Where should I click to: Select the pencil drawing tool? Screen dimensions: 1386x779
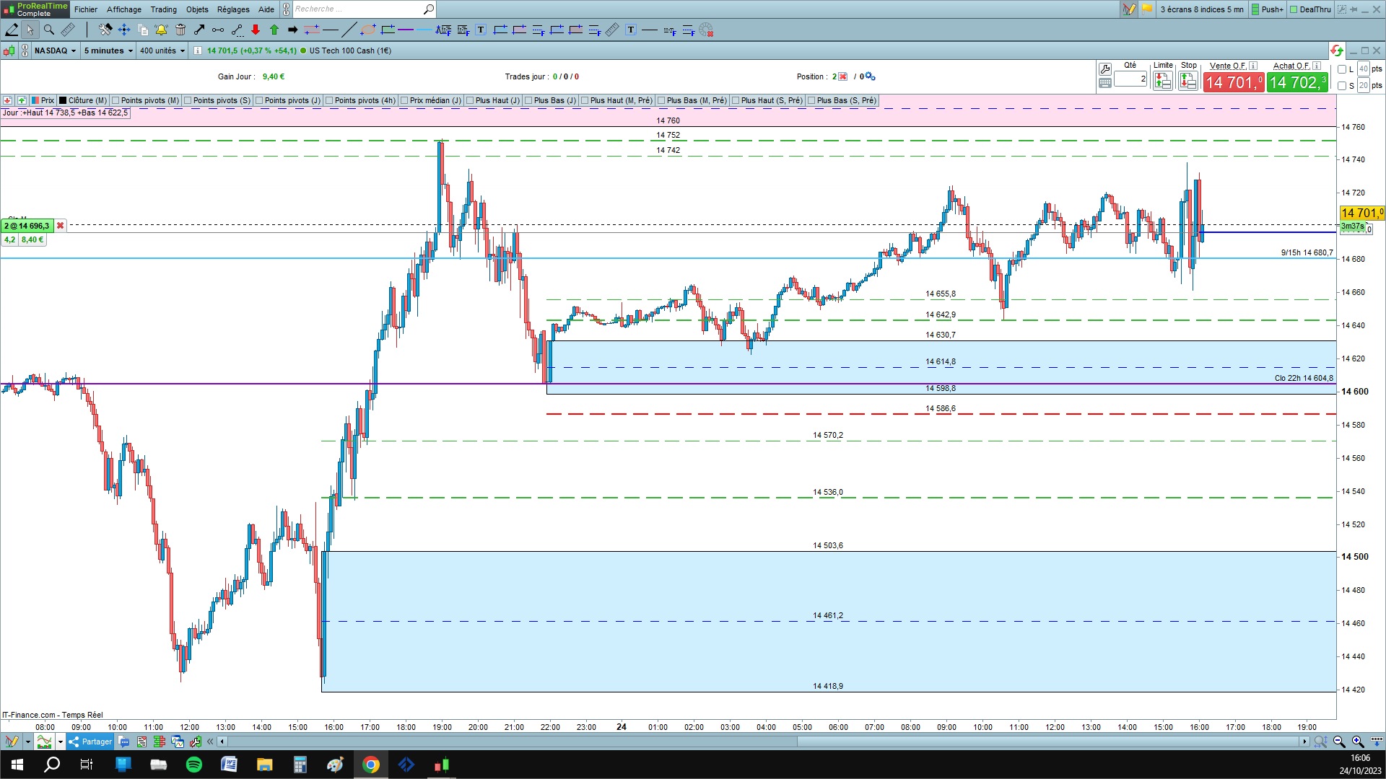(12, 30)
